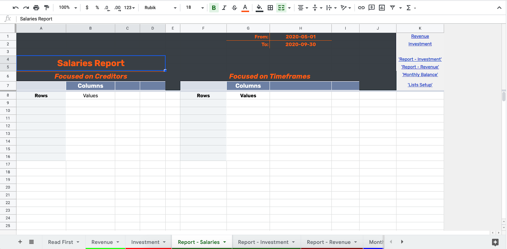Toggle merge cells
The height and width of the screenshot is (249, 507).
[x=281, y=8]
